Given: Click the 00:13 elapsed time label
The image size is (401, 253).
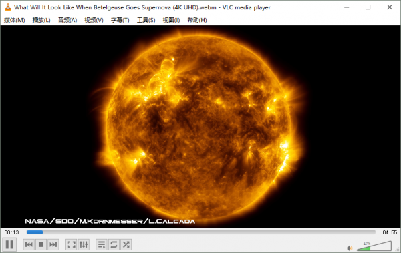Looking at the screenshot, I should pyautogui.click(x=12, y=232).
